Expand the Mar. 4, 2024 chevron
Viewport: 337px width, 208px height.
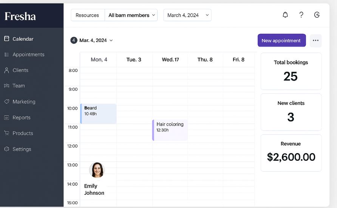click(x=111, y=40)
